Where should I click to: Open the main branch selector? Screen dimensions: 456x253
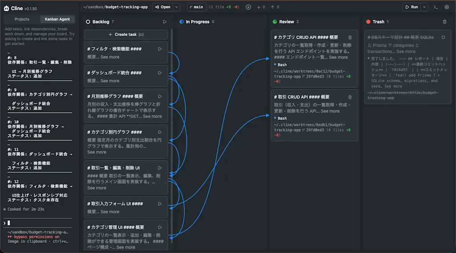196,7
